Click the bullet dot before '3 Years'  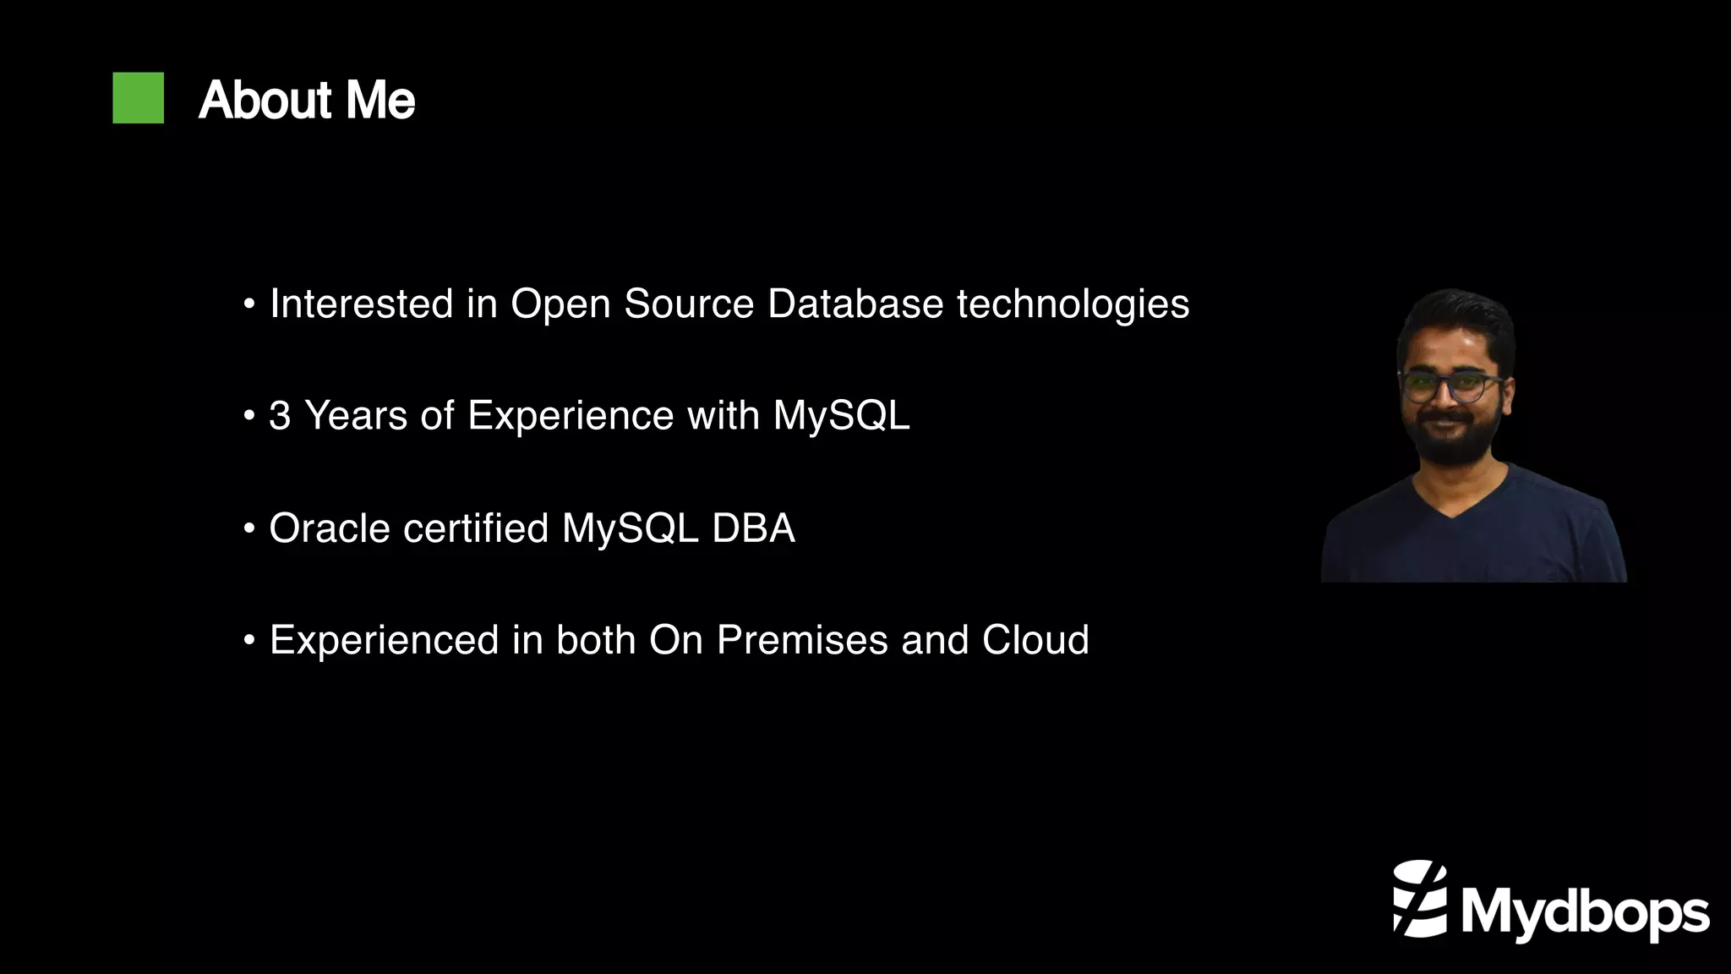pos(248,416)
